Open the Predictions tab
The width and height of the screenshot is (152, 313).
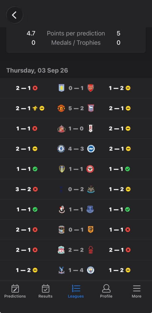(15, 291)
